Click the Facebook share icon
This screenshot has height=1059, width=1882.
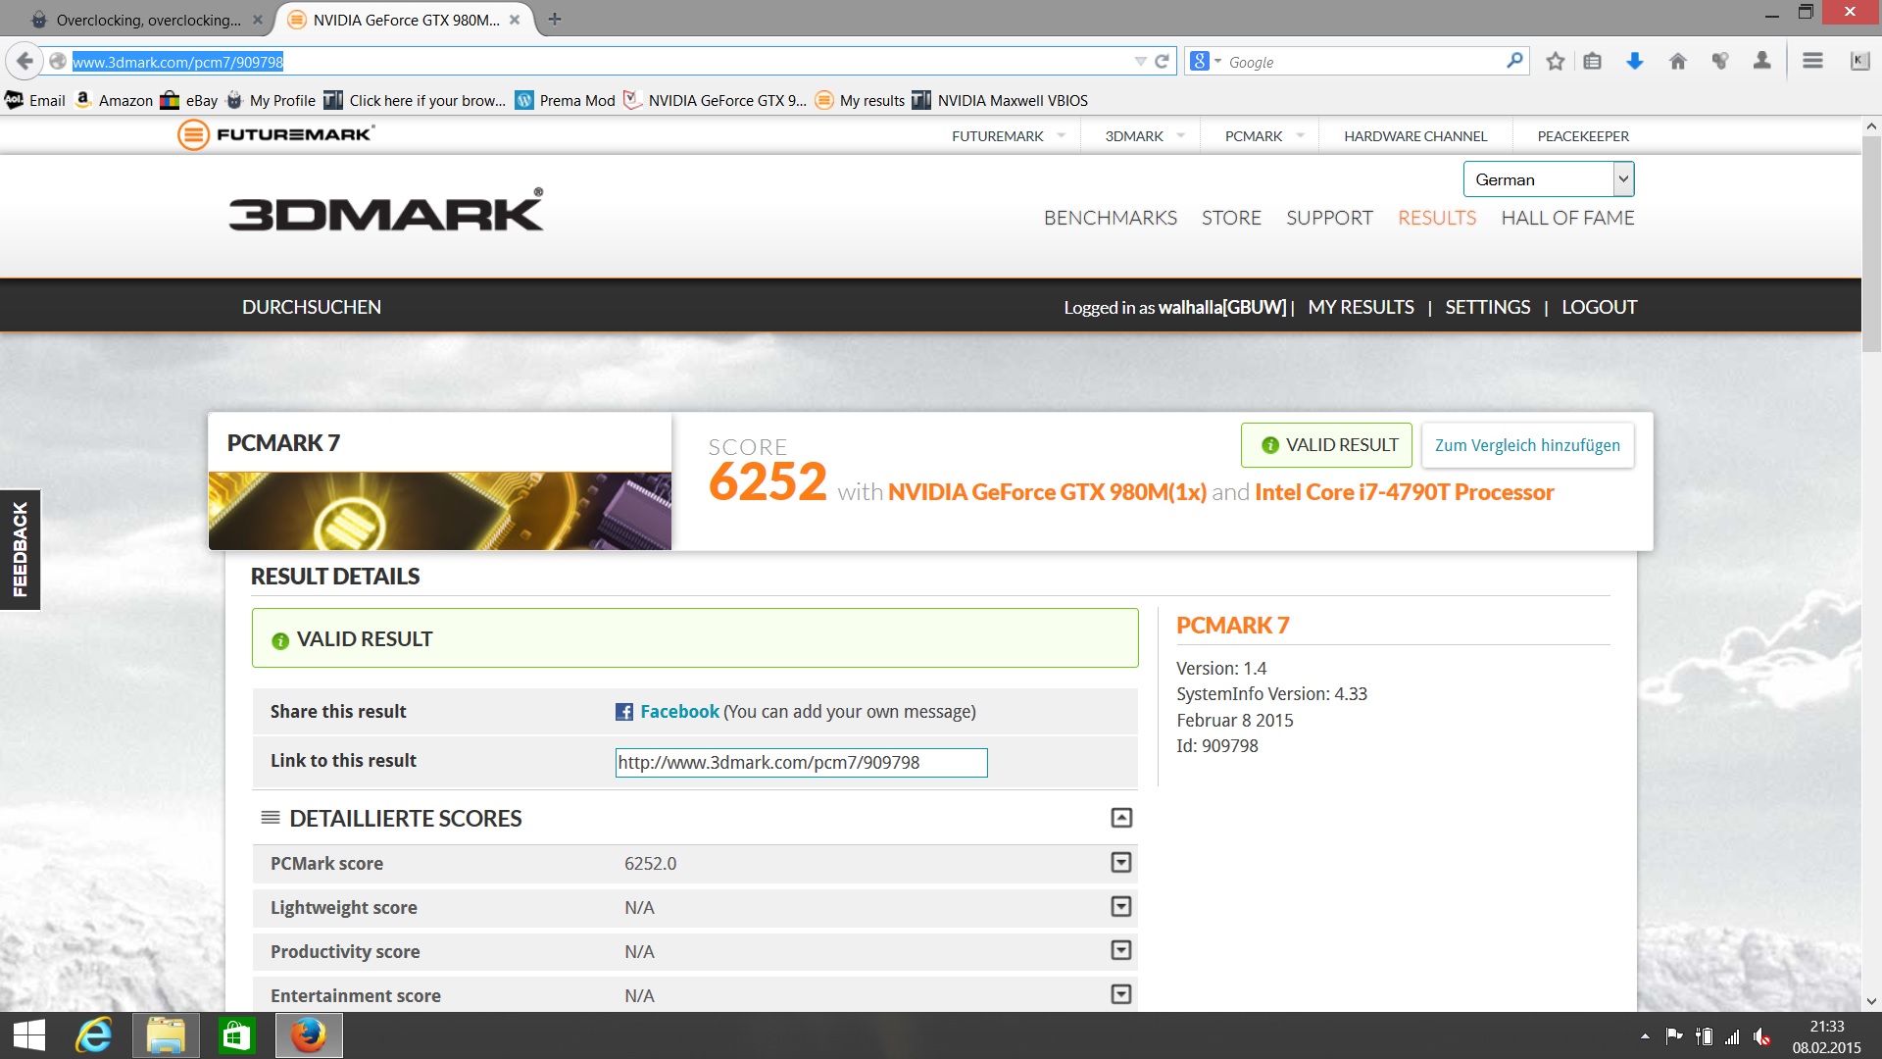pyautogui.click(x=623, y=712)
